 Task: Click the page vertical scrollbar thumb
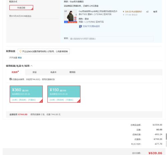pyautogui.click(x=166, y=137)
